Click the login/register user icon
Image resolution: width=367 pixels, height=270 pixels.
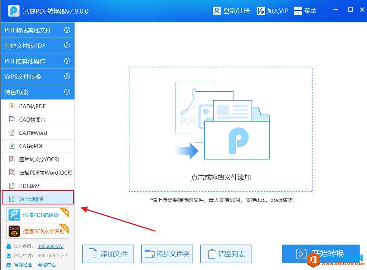217,11
